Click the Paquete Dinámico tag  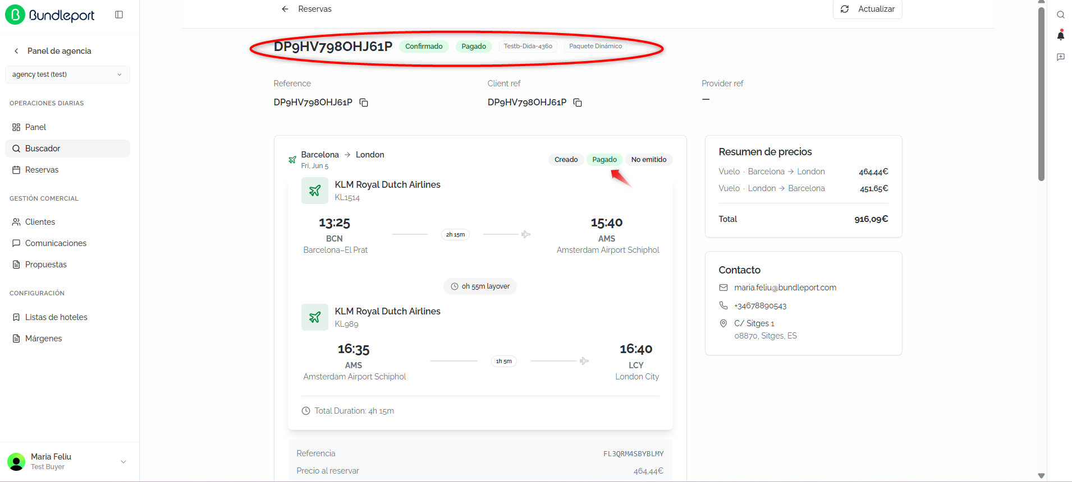pos(595,47)
